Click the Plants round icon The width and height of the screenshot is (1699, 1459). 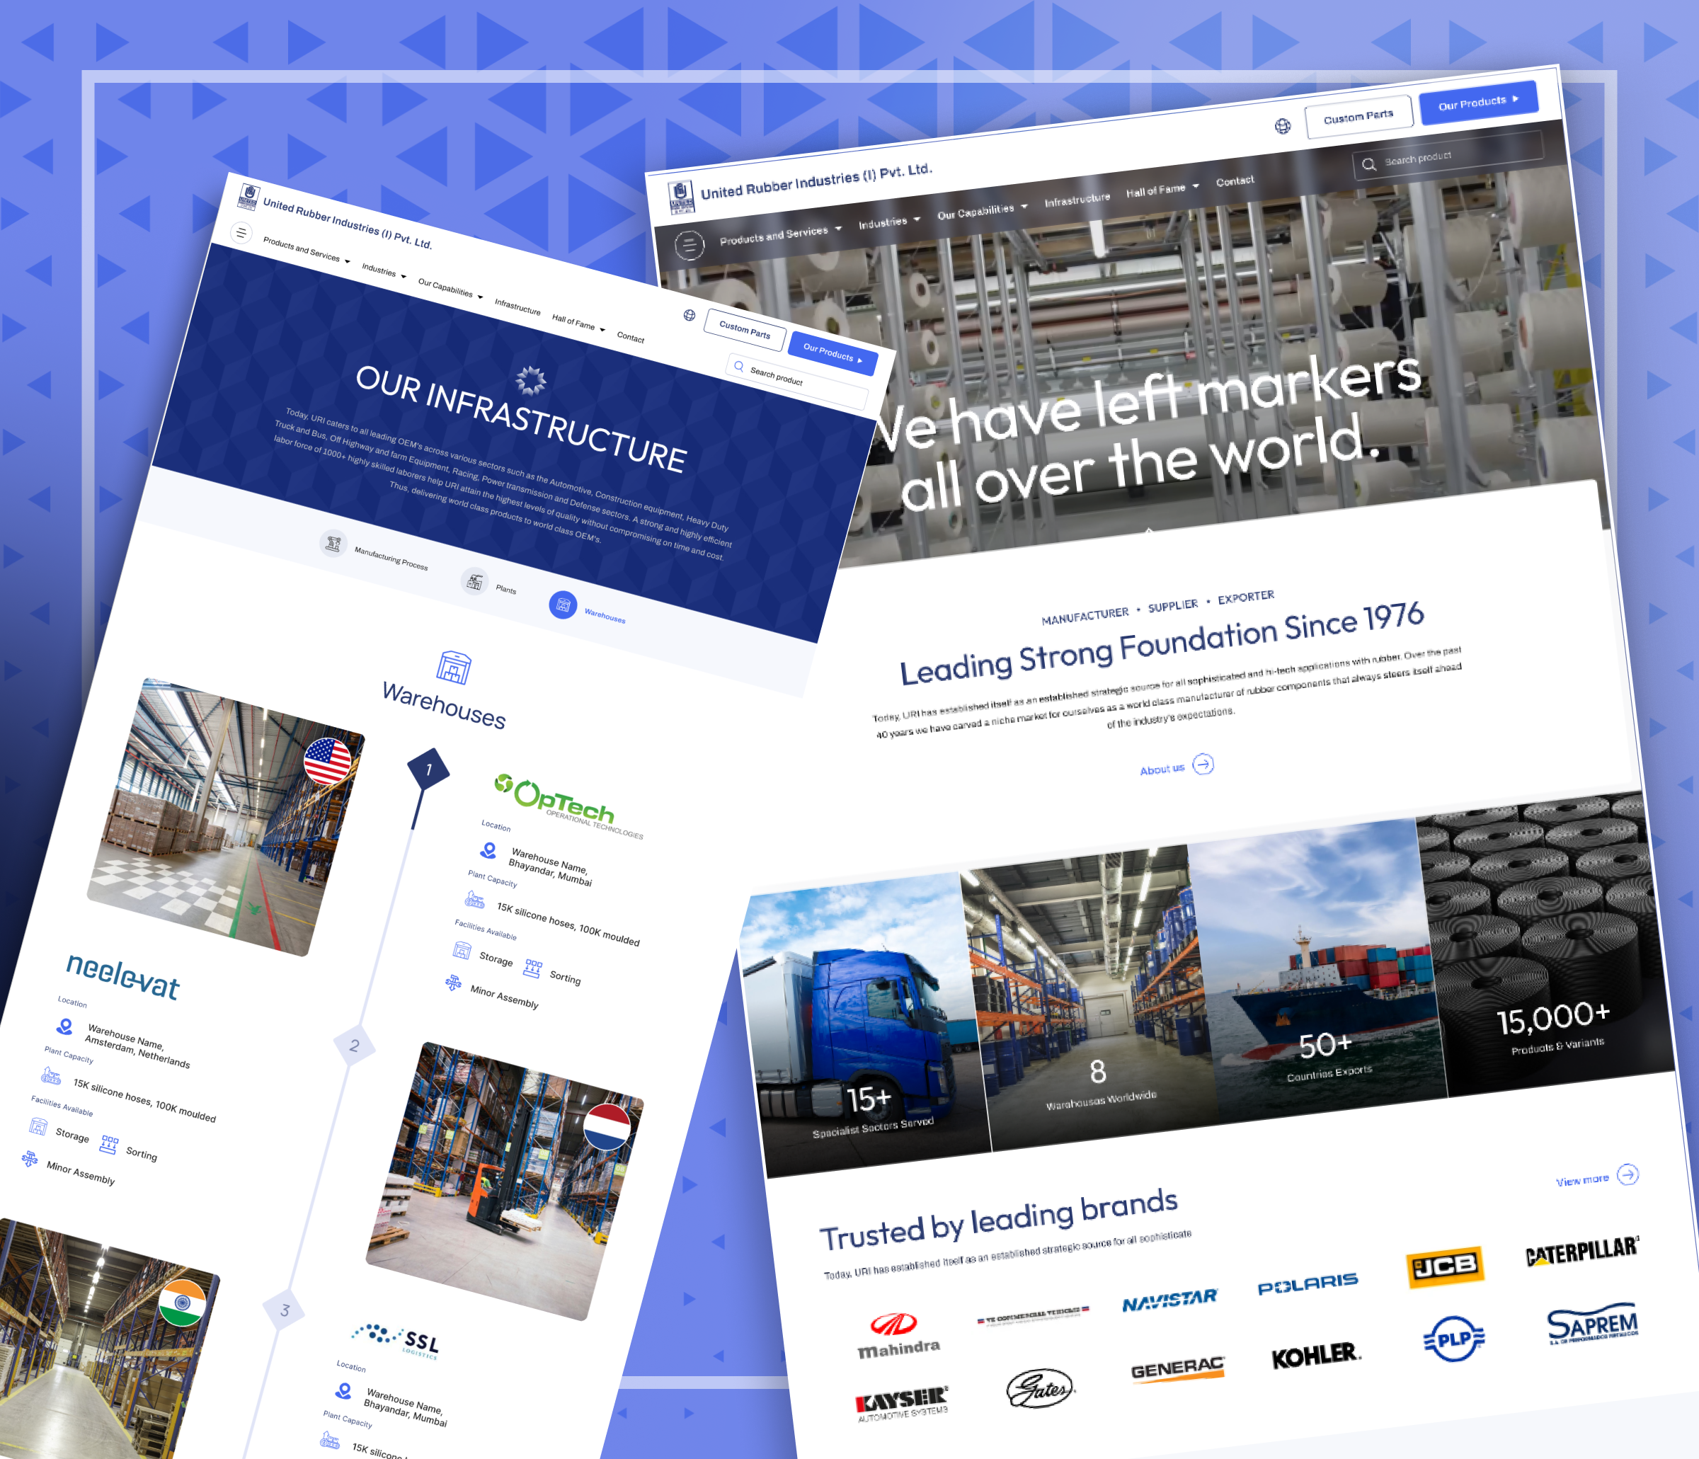[474, 581]
